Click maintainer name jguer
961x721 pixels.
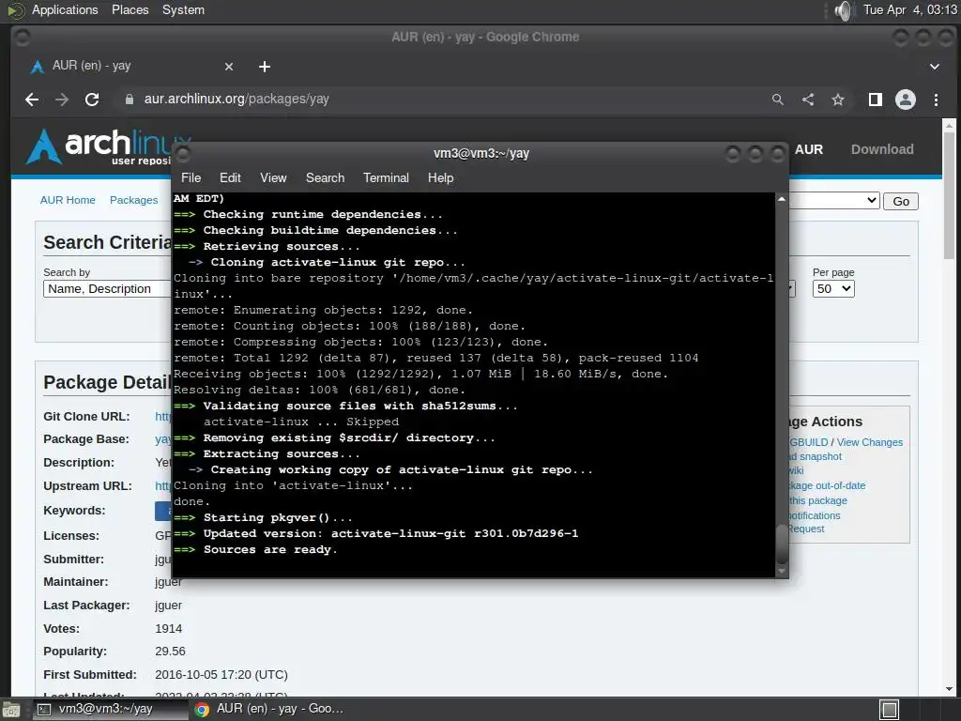click(x=169, y=582)
